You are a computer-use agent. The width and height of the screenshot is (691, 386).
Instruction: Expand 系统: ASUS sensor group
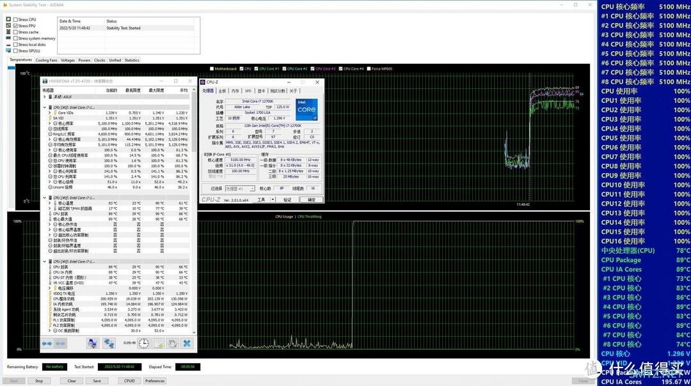[45, 97]
